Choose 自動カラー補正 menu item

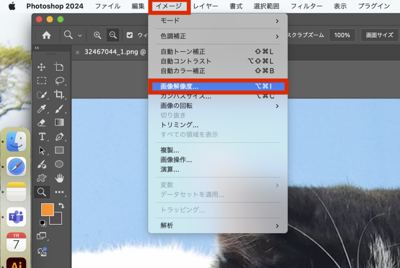click(218, 71)
